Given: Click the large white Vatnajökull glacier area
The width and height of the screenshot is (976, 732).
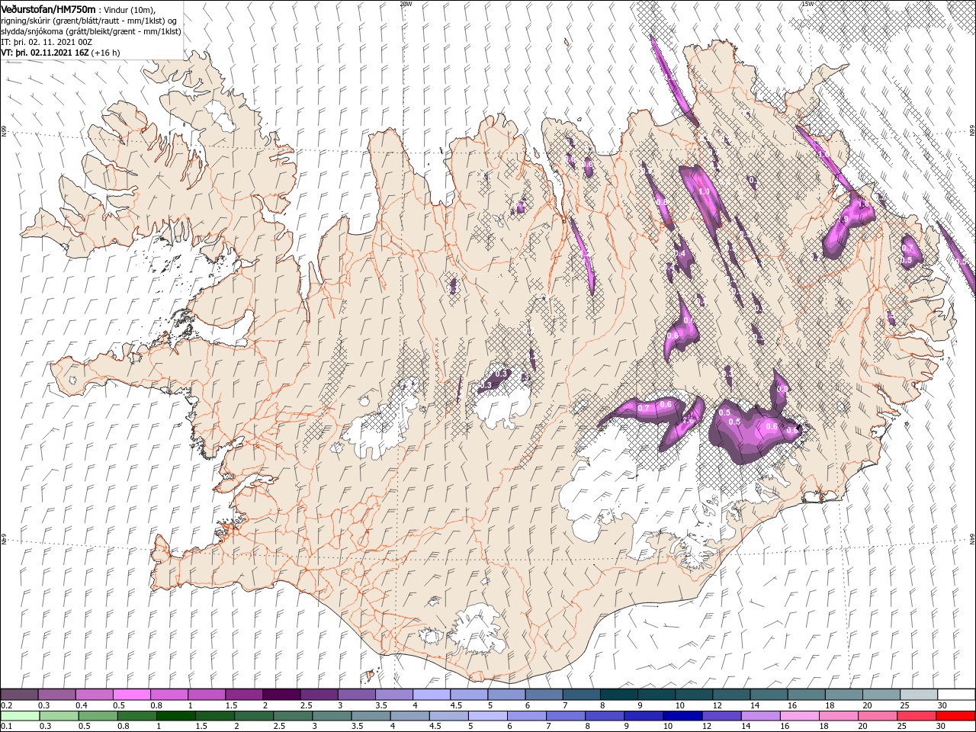Looking at the screenshot, I should point(648,488).
